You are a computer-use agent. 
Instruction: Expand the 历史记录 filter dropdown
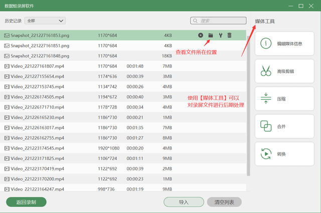click(45, 21)
